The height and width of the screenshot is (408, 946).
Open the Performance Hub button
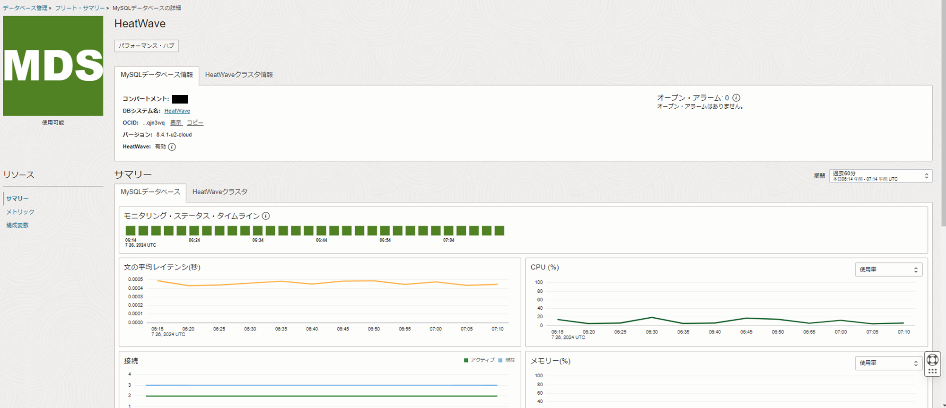(147, 46)
